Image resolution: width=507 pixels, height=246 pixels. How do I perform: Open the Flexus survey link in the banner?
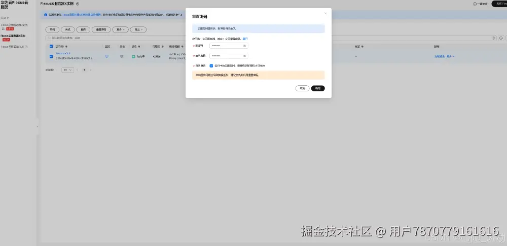81,15
